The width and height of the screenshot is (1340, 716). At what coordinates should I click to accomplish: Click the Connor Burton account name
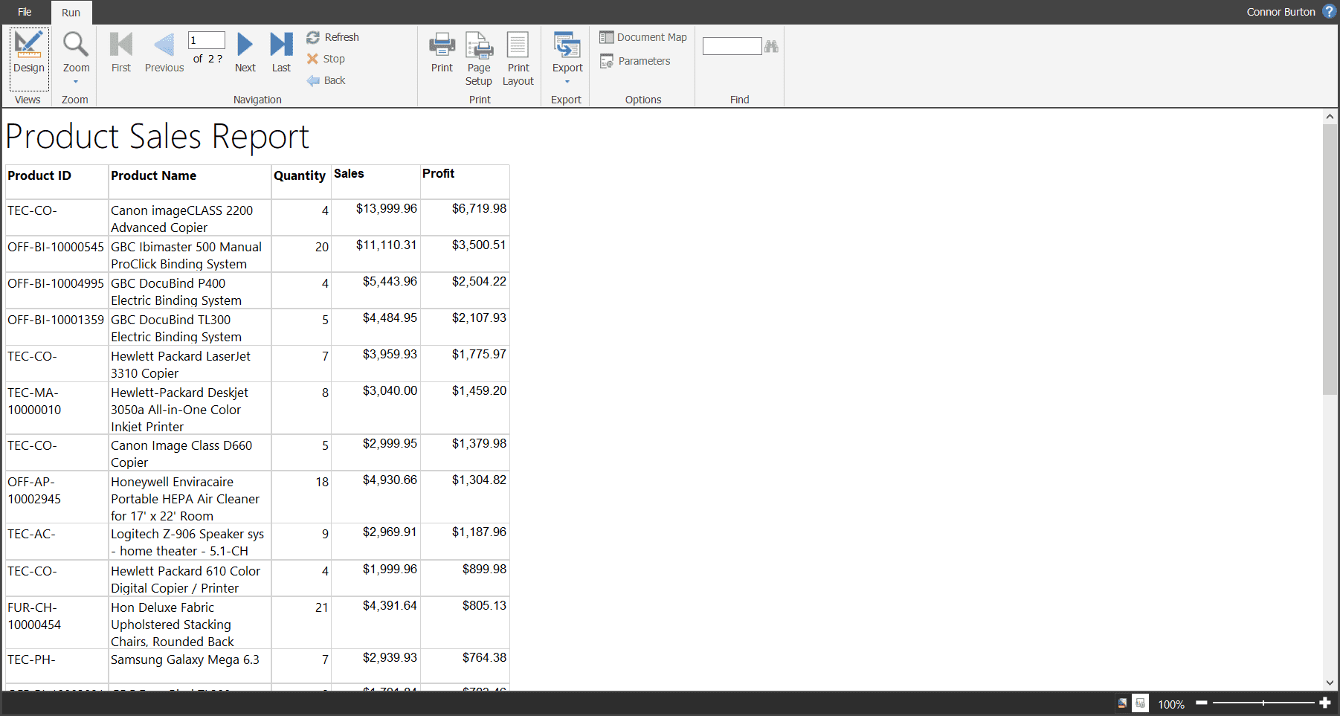tap(1281, 12)
